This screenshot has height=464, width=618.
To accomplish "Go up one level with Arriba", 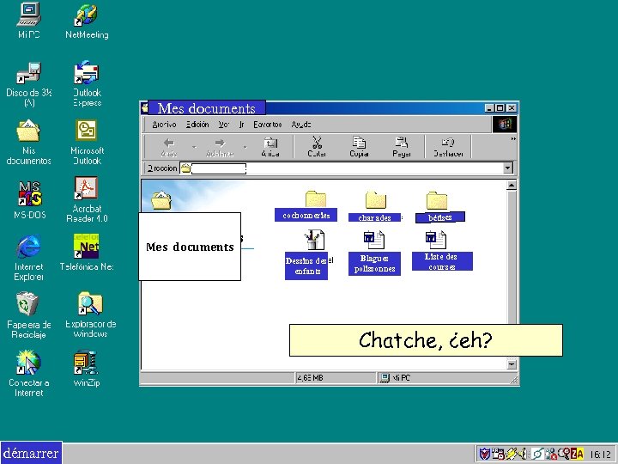I will (270, 147).
